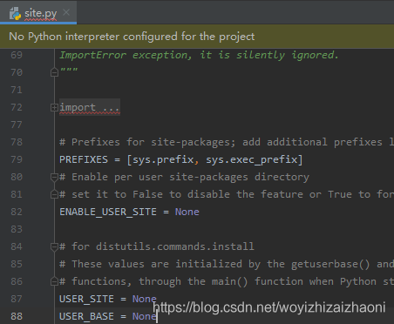Click sys.exec_prefix in the PREFIXES list
This screenshot has height=324, width=394.
coord(252,159)
